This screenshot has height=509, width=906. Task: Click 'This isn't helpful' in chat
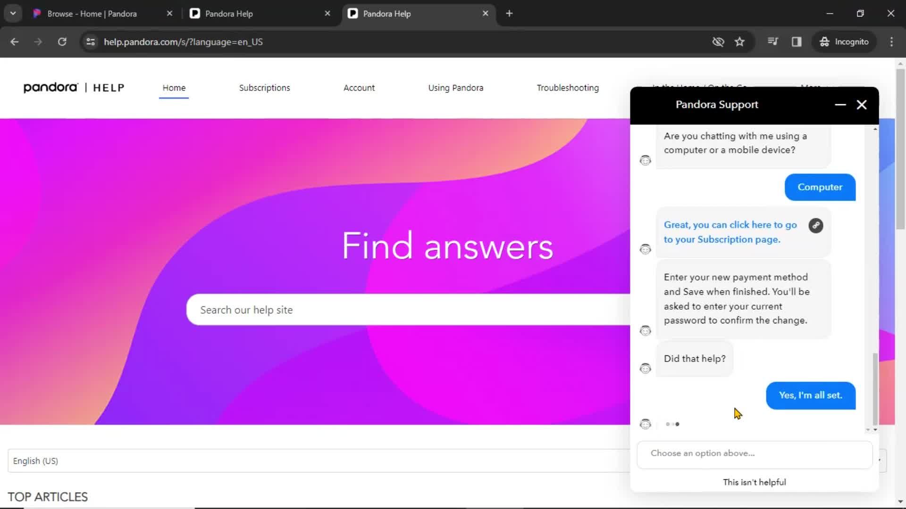point(754,482)
